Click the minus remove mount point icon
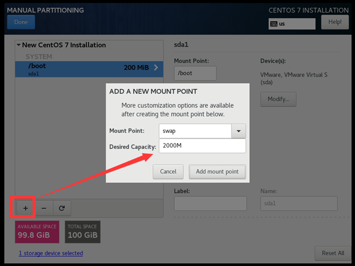Screen dimensions: 355x266 (44, 208)
